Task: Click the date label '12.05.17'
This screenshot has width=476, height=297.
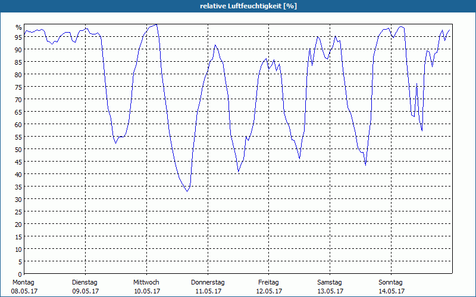Action: click(270, 291)
